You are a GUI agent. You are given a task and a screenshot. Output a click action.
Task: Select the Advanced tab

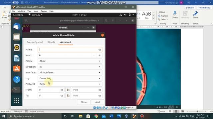pos(66,42)
